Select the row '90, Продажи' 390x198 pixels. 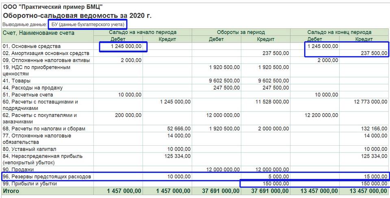[195, 170]
